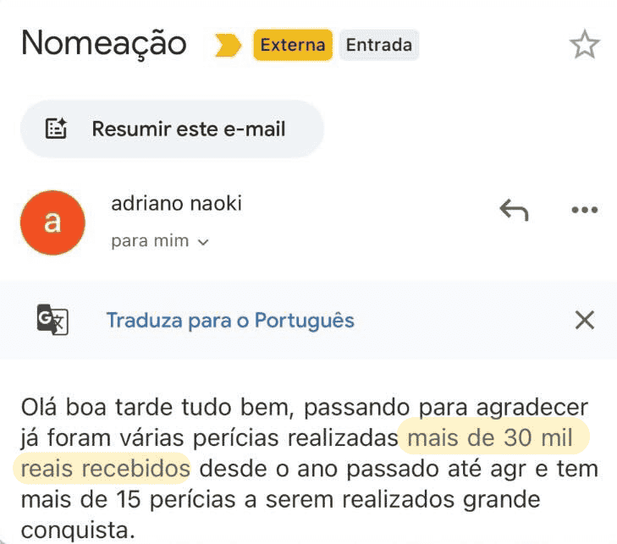617x544 pixels.
Task: Click highlighted text mais de 30 mil
Action: [490, 437]
